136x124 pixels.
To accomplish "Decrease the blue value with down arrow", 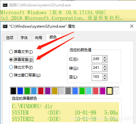I will [x=105, y=79].
